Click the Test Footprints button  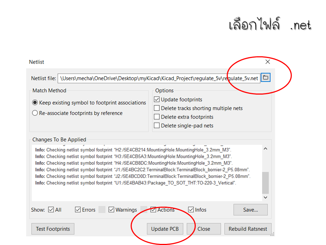[x=53, y=229]
